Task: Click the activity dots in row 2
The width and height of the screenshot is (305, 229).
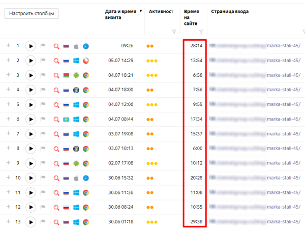Action: (152, 61)
